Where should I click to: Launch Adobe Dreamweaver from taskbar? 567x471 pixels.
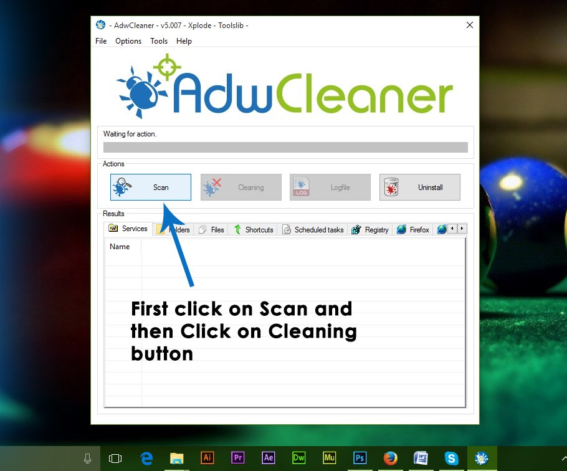click(x=298, y=458)
